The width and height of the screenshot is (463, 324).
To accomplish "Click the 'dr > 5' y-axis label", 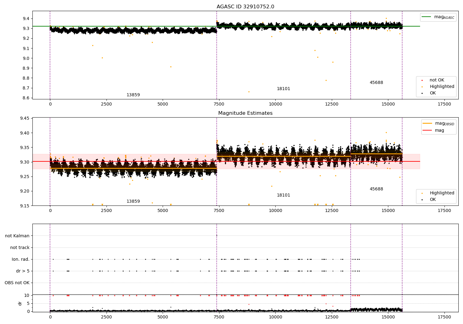I will click(x=23, y=271).
